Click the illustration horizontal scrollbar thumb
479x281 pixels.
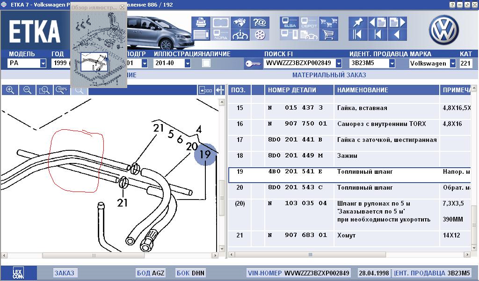(x=94, y=255)
